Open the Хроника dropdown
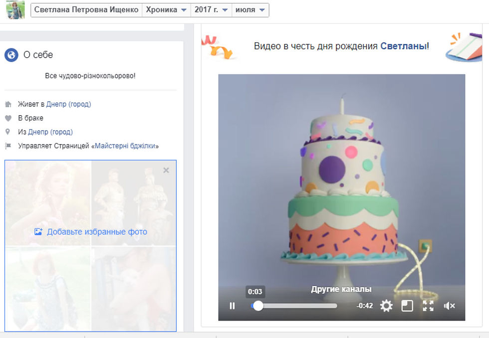The width and height of the screenshot is (489, 338). pos(166,9)
